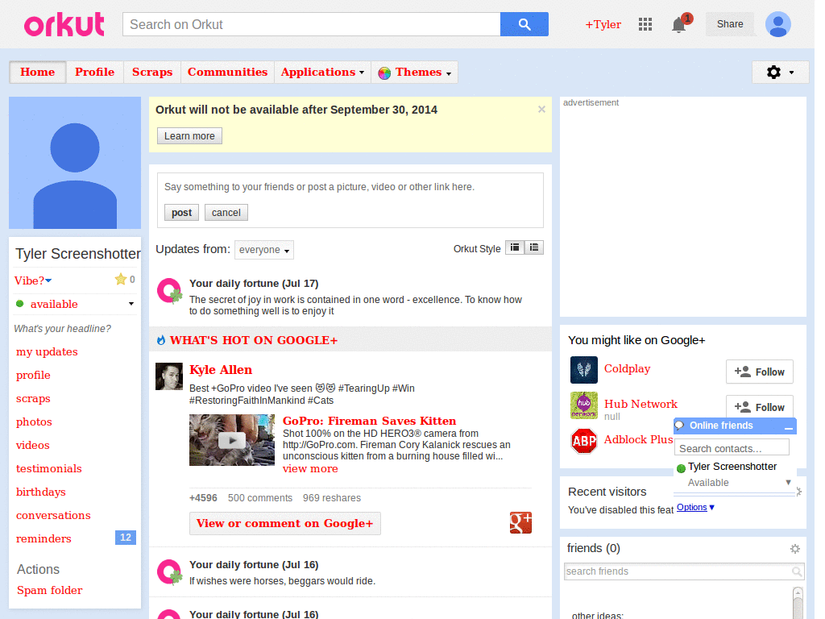
Task: Click the post button
Action: (181, 213)
